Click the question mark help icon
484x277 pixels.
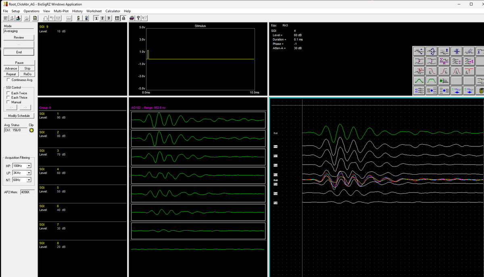[138, 18]
